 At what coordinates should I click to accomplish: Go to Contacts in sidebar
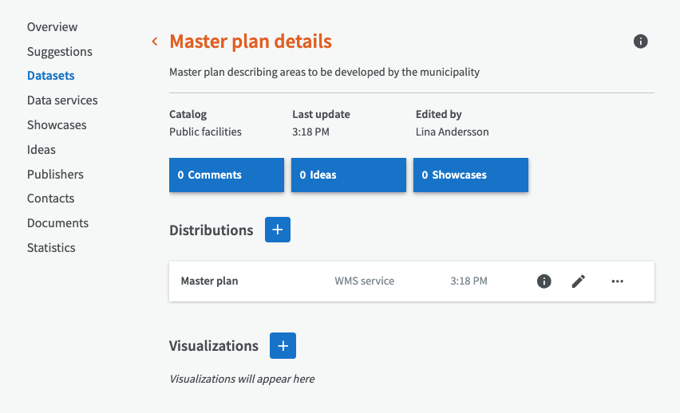pyautogui.click(x=51, y=199)
